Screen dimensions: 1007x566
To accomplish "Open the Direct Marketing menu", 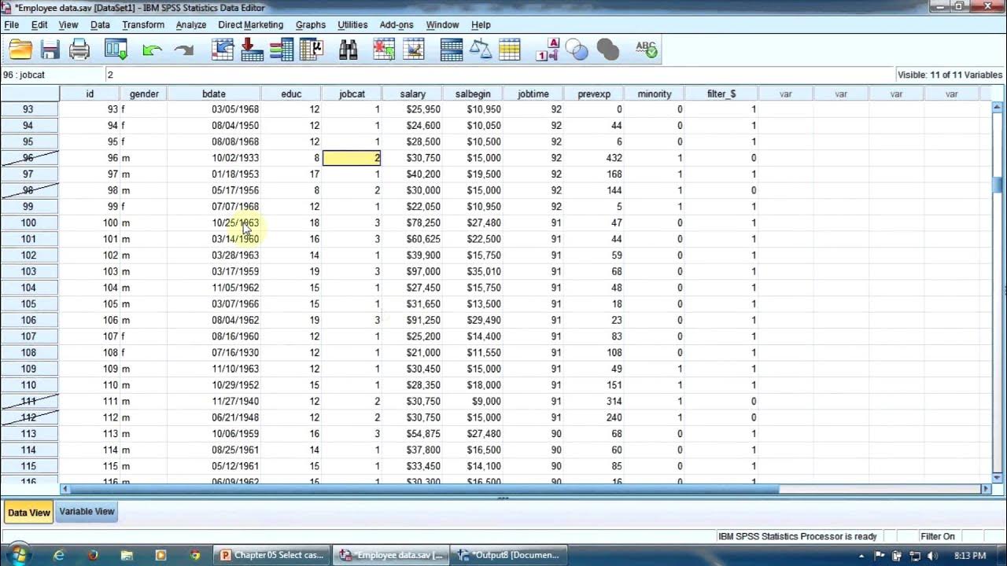I will pyautogui.click(x=250, y=25).
